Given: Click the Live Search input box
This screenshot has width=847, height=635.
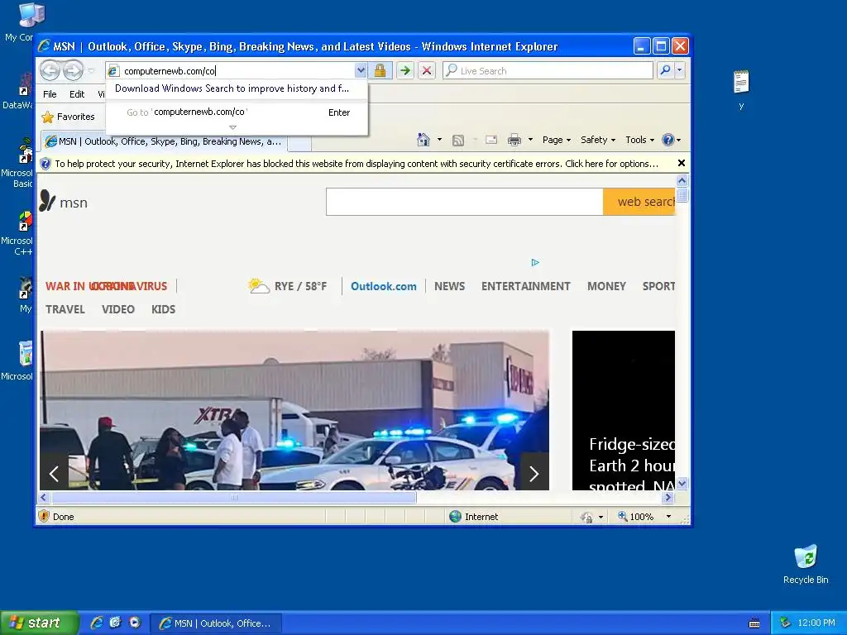Looking at the screenshot, I should [548, 71].
